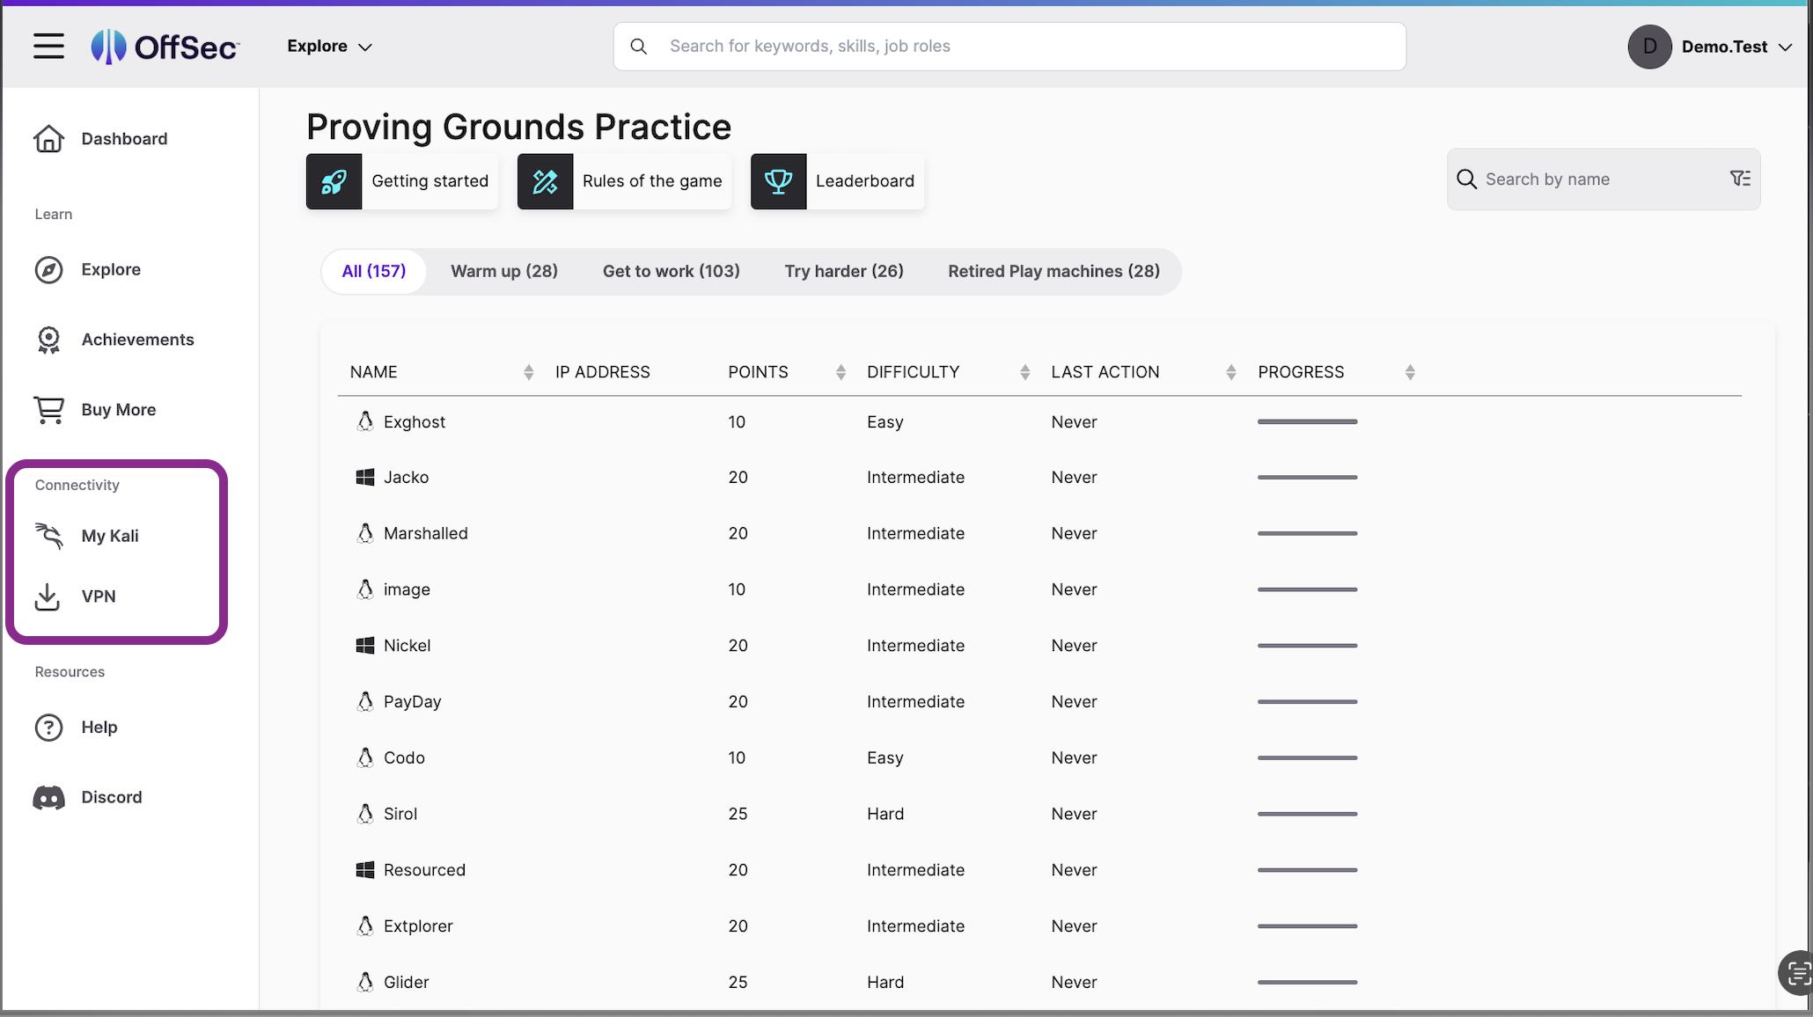This screenshot has height=1017, width=1813.
Task: Open the Help page
Action: click(x=99, y=727)
